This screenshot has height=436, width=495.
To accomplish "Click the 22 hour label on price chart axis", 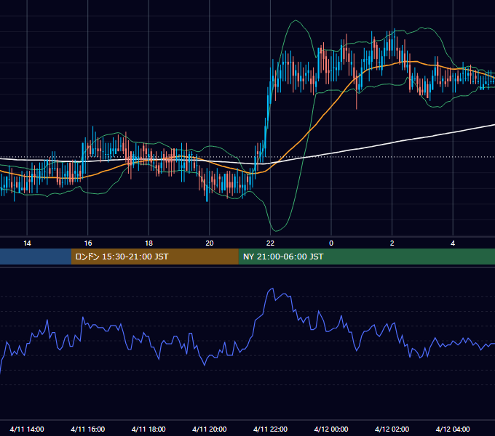I will click(x=270, y=243).
